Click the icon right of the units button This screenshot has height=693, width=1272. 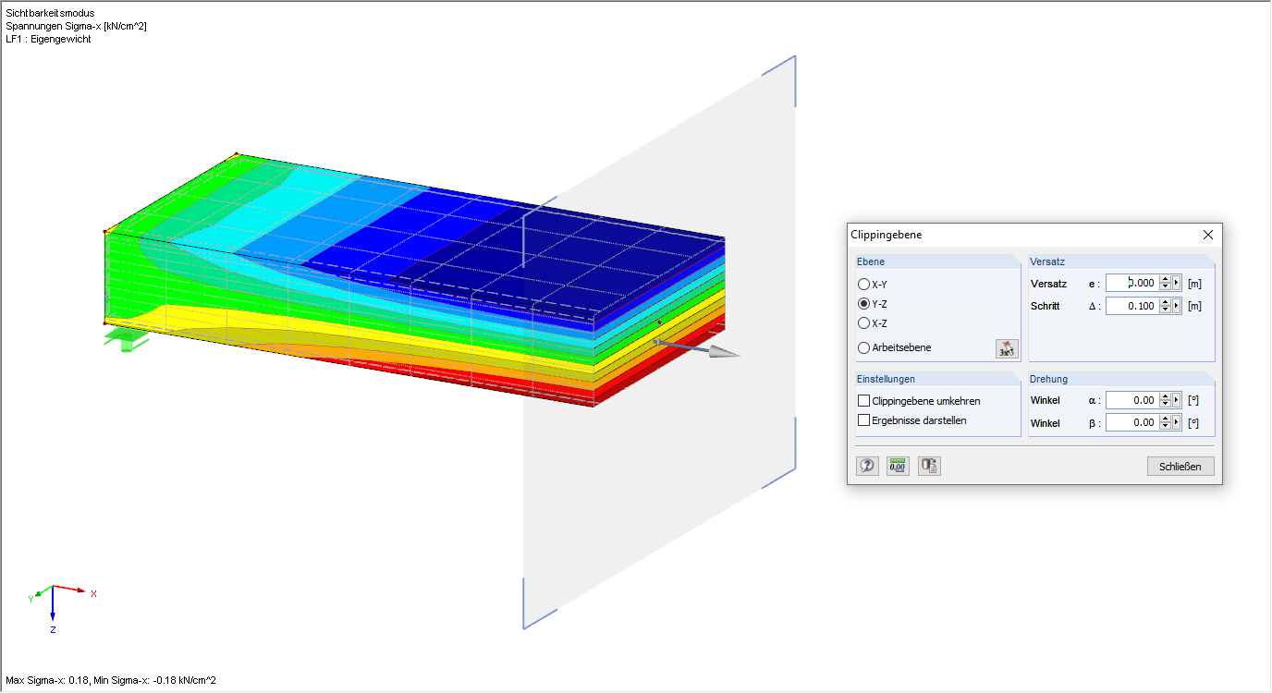coord(929,466)
